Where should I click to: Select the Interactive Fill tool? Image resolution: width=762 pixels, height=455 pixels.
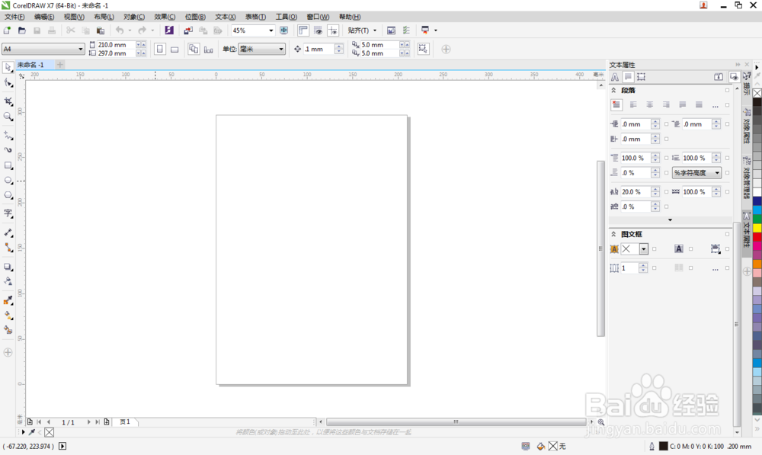pyautogui.click(x=8, y=316)
